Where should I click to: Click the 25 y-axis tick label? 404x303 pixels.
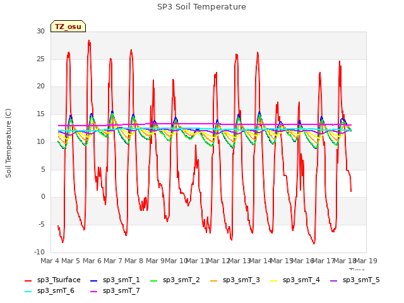click(x=40, y=59)
